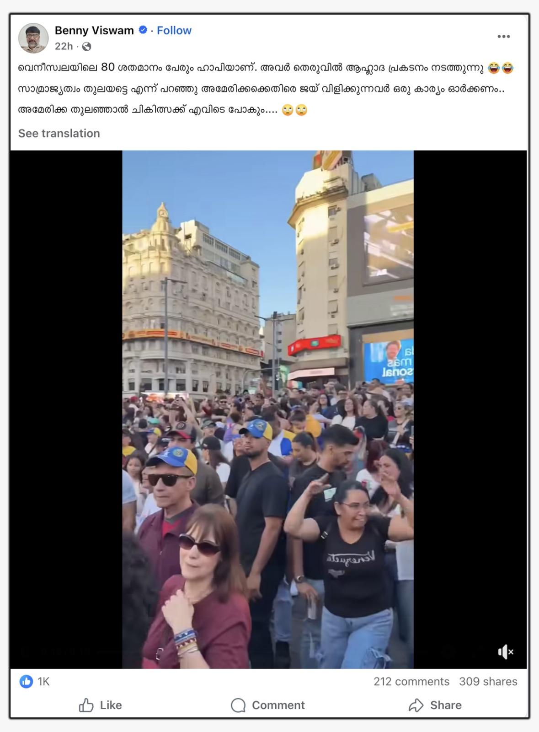Open Benny Viswam profile name link
Image resolution: width=539 pixels, height=732 pixels.
click(94, 30)
